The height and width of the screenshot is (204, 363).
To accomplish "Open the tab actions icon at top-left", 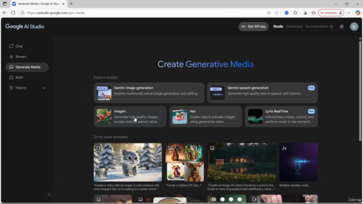I will coord(5,4).
